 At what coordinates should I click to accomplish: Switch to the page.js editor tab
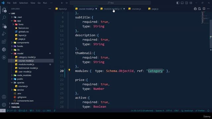pyautogui.click(x=155, y=9)
